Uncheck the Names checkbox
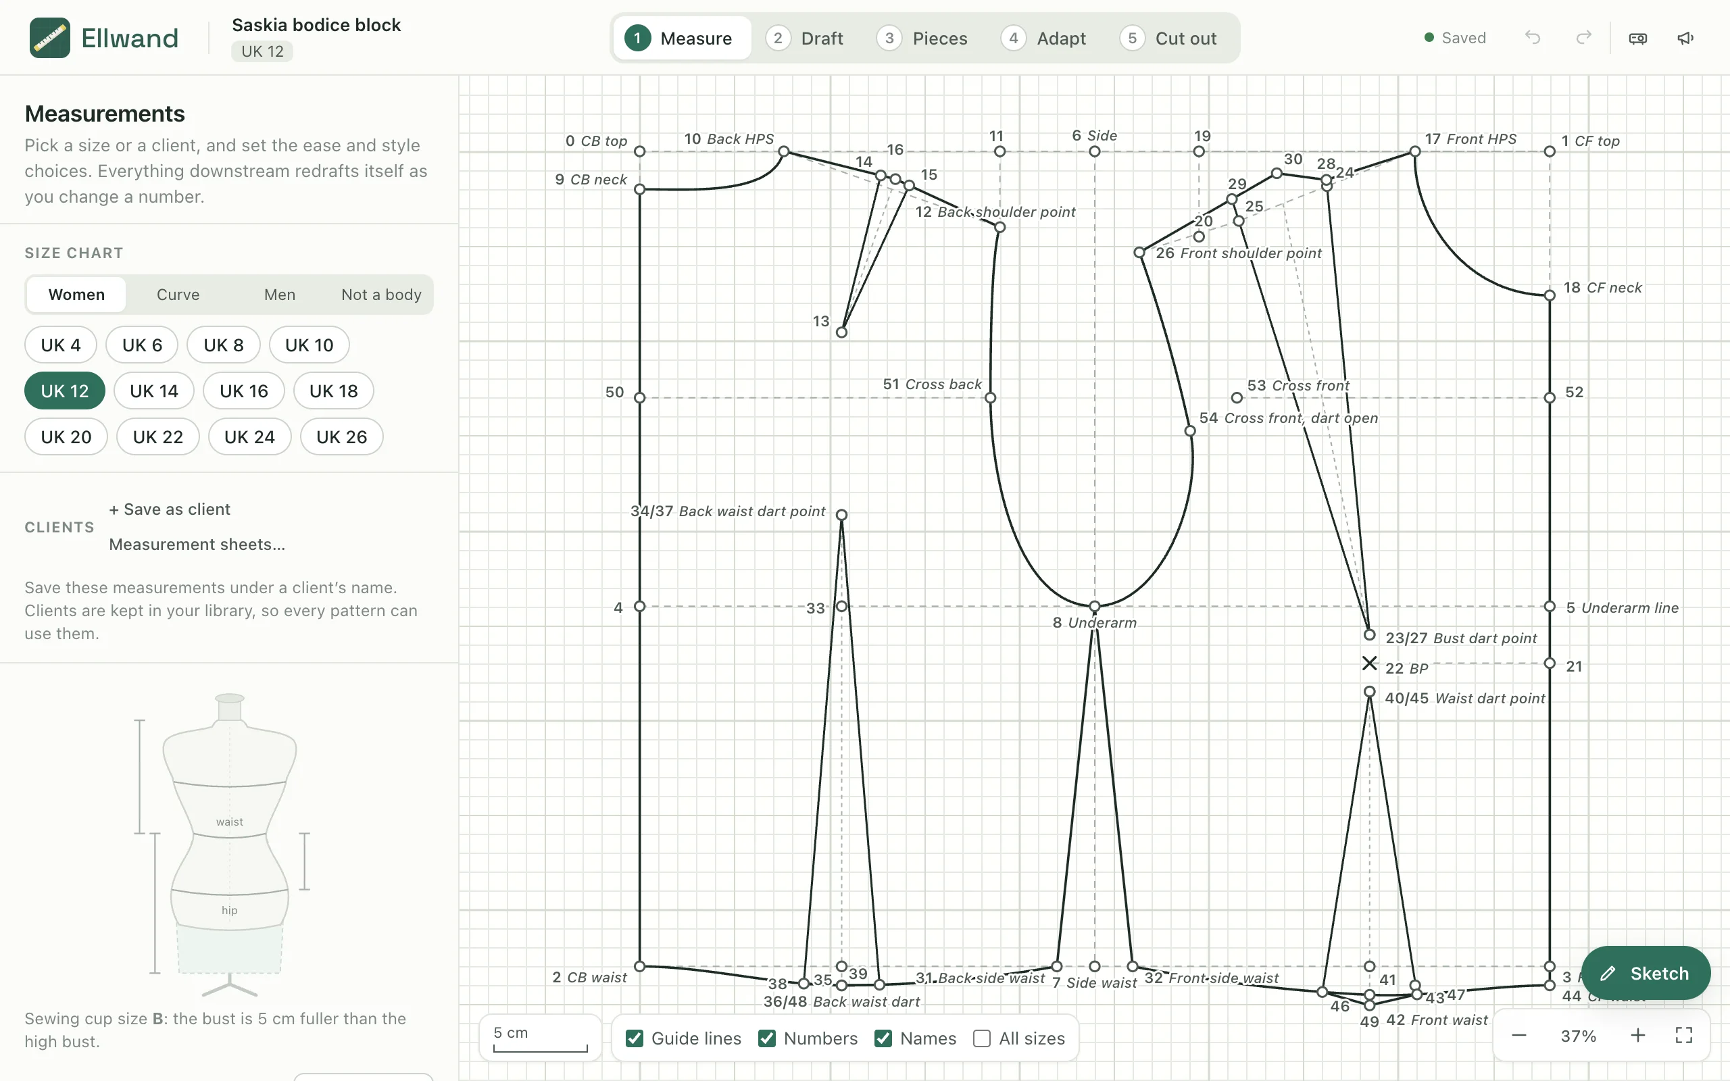The width and height of the screenshot is (1730, 1081). [883, 1038]
